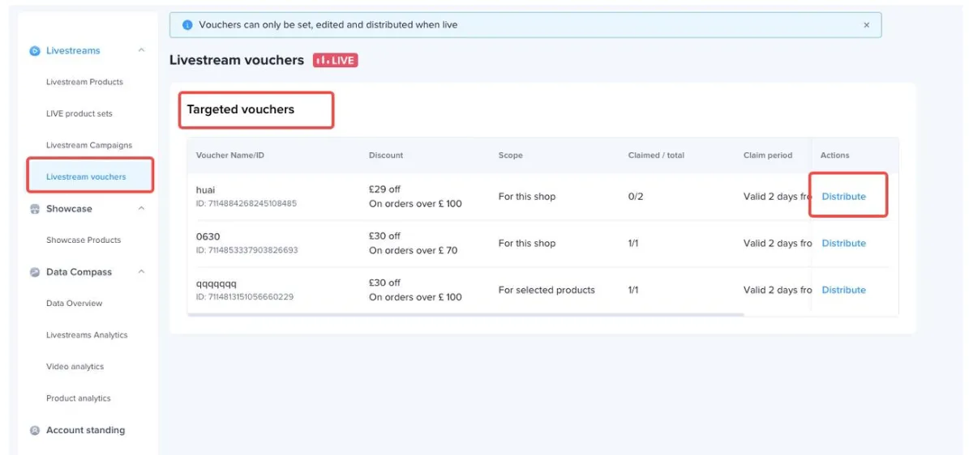Click the £29 off discount text

pyautogui.click(x=384, y=189)
